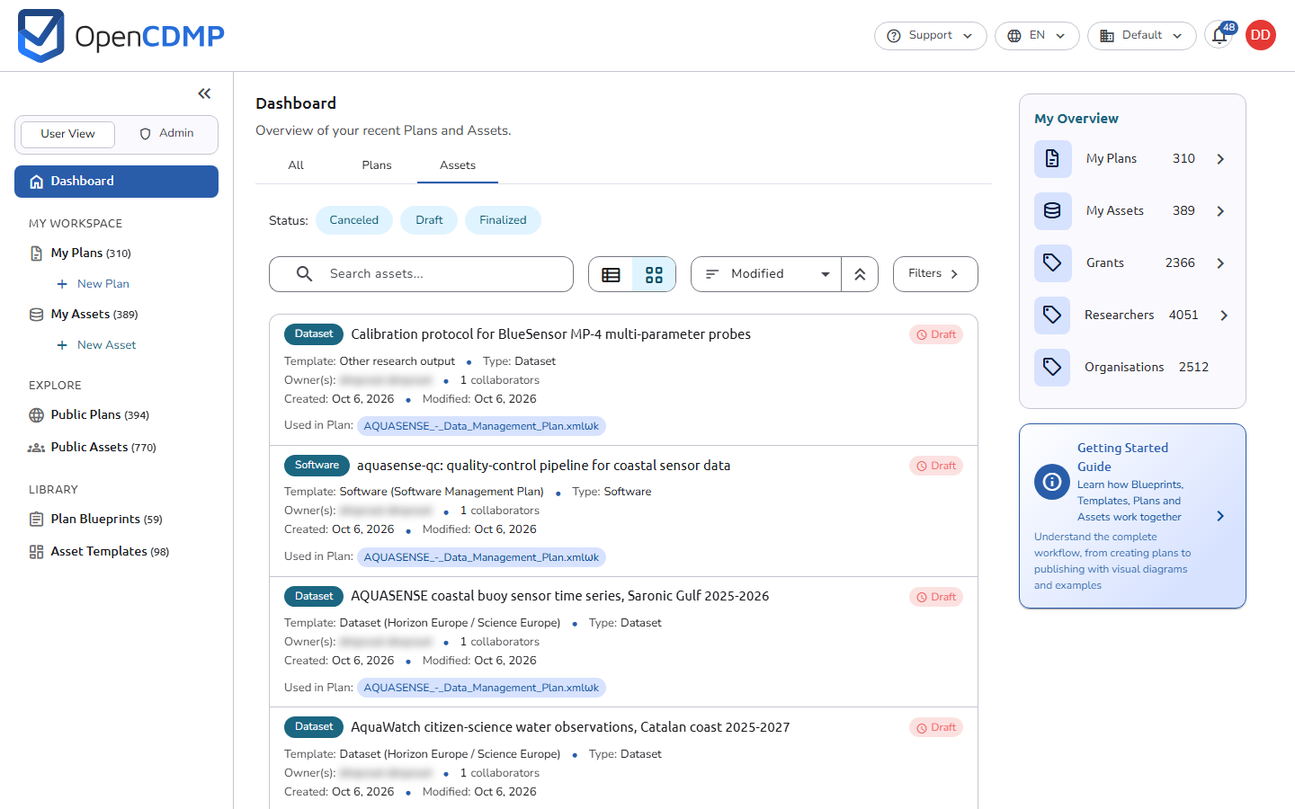Click the plus icon beside New Plan

pyautogui.click(x=62, y=284)
